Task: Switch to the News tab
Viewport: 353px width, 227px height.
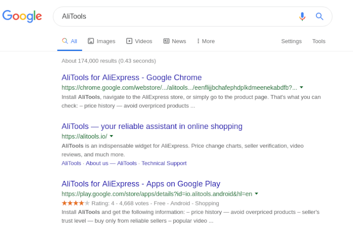Action: (x=175, y=41)
